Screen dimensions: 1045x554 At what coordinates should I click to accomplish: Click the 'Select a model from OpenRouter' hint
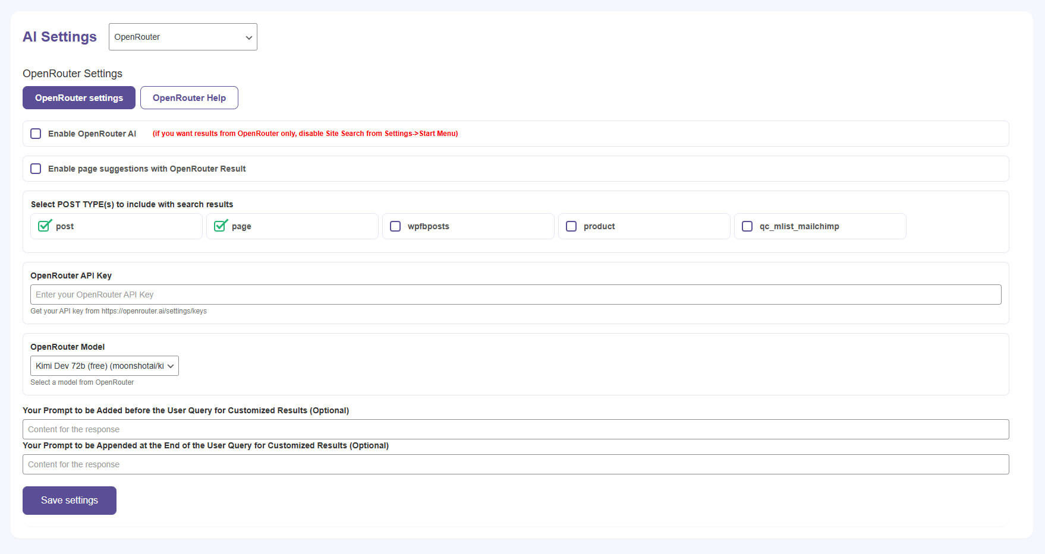pos(82,382)
